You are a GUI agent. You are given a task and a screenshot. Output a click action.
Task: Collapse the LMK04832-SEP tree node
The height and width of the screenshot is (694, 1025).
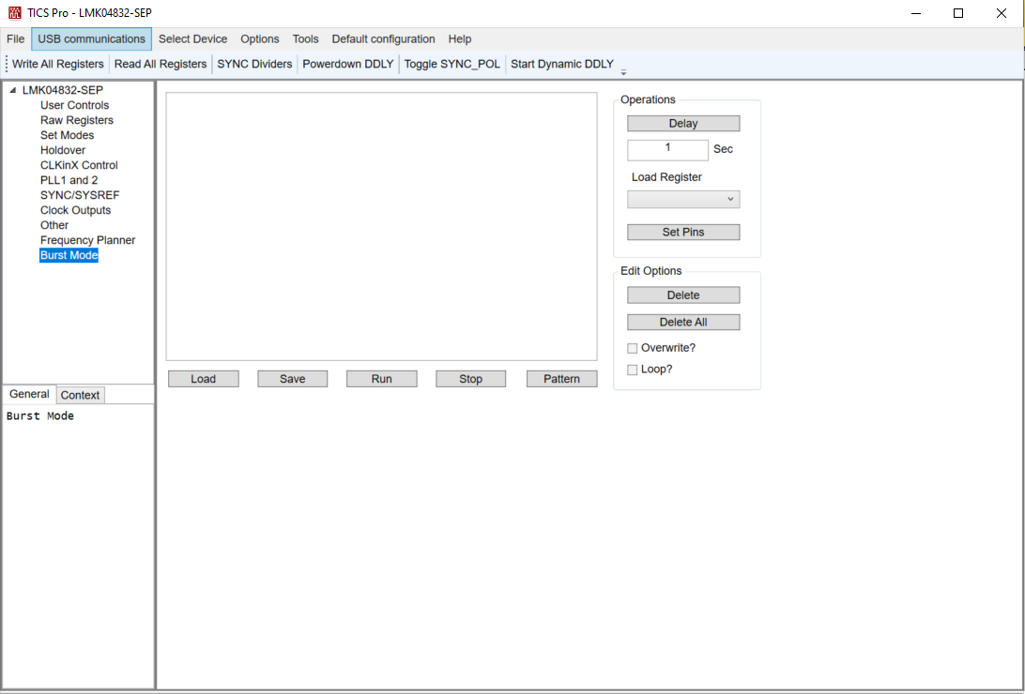click(x=11, y=89)
